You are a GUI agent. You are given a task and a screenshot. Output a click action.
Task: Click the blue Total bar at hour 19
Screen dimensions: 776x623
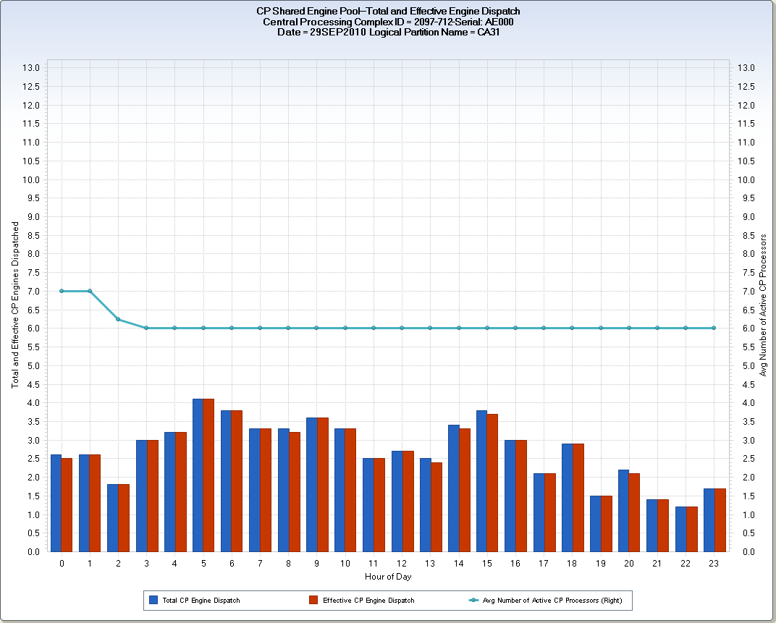(x=595, y=524)
